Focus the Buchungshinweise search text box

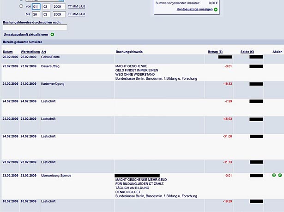pyautogui.click(x=35, y=28)
